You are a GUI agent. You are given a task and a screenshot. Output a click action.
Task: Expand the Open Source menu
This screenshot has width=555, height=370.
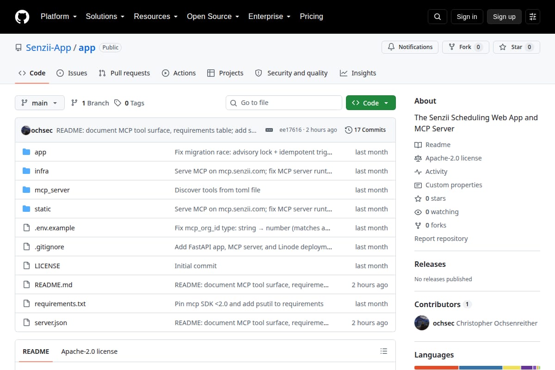click(213, 17)
